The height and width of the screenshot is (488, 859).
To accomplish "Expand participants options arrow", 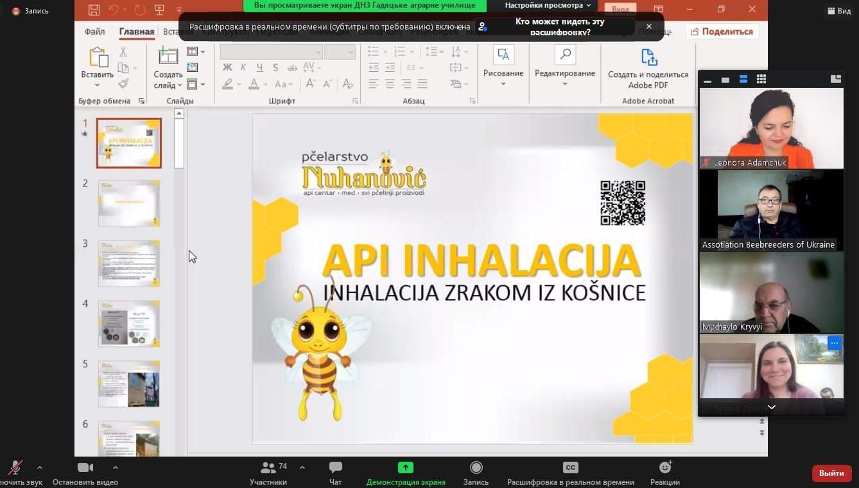I will tap(302, 467).
